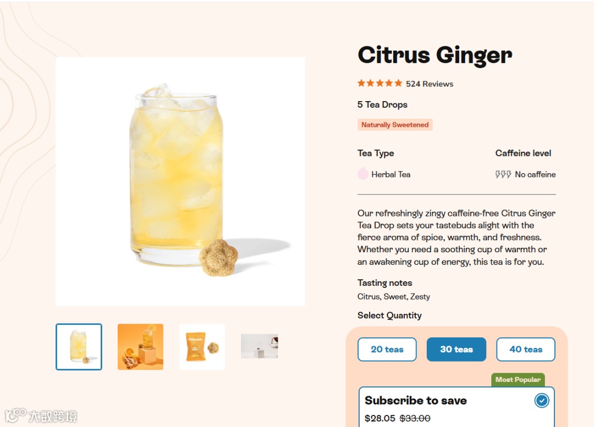Select the orange citrus scene thumbnail
The height and width of the screenshot is (427, 594).
[x=141, y=347]
